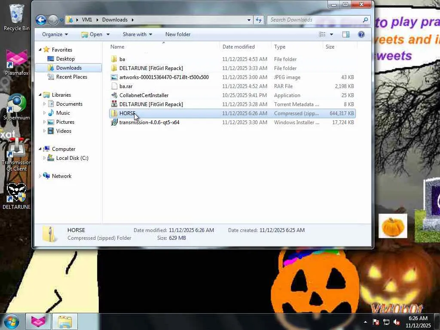
Task: Expand the Videos library node
Action: coord(44,131)
